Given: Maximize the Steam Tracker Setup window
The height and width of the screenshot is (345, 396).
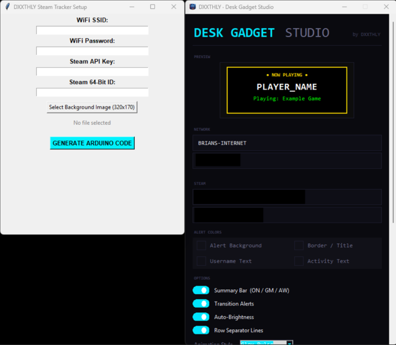Looking at the screenshot, I should tap(152, 7).
